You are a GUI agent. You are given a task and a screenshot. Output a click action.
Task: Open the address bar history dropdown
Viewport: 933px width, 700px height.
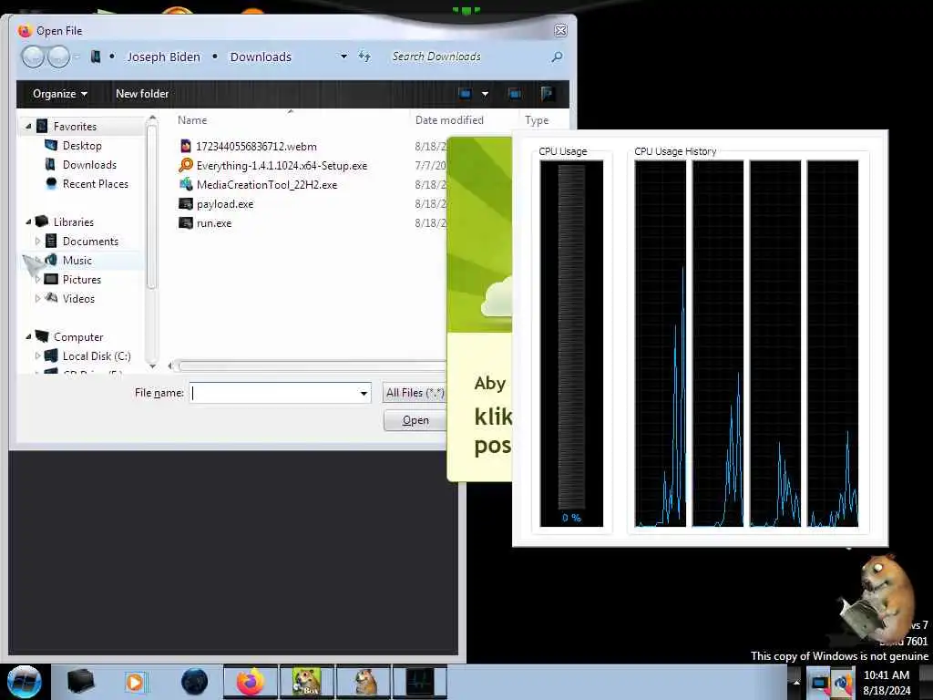(343, 57)
